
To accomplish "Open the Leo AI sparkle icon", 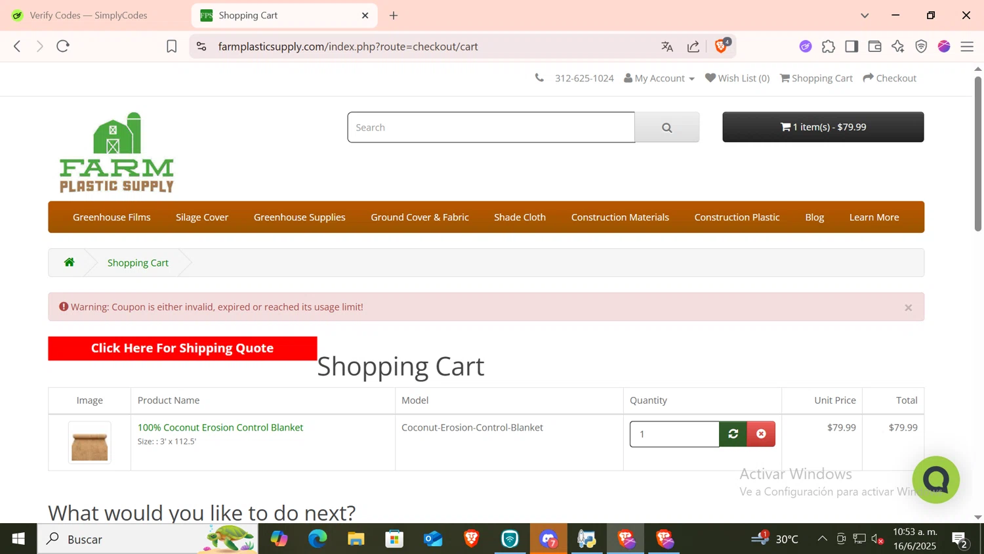I will click(898, 47).
